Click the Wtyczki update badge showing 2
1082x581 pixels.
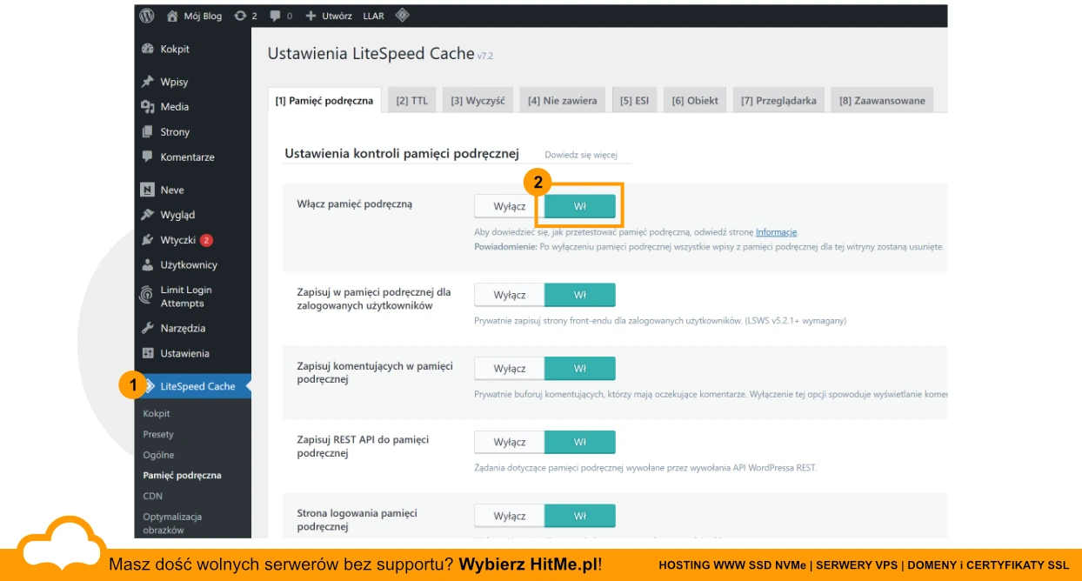206,240
